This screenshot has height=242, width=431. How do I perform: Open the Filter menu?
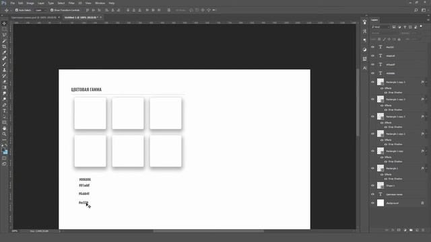pos(71,3)
